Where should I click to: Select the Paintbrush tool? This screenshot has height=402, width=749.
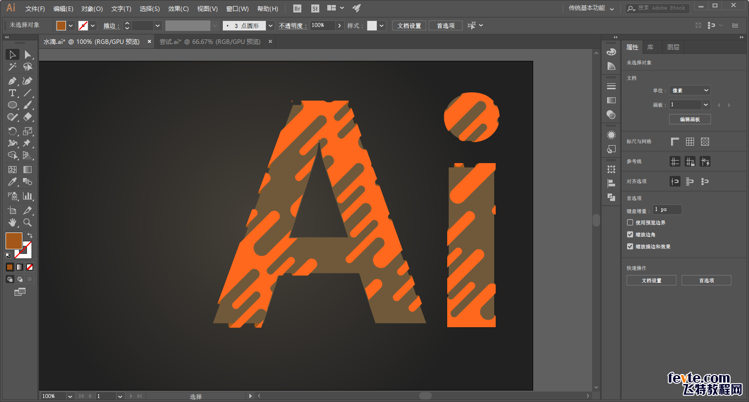pyautogui.click(x=28, y=105)
